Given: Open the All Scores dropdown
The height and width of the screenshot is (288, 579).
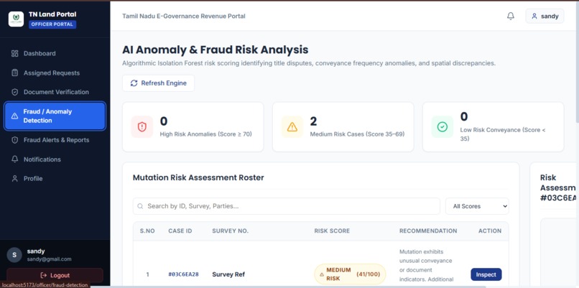Looking at the screenshot, I should [x=477, y=206].
